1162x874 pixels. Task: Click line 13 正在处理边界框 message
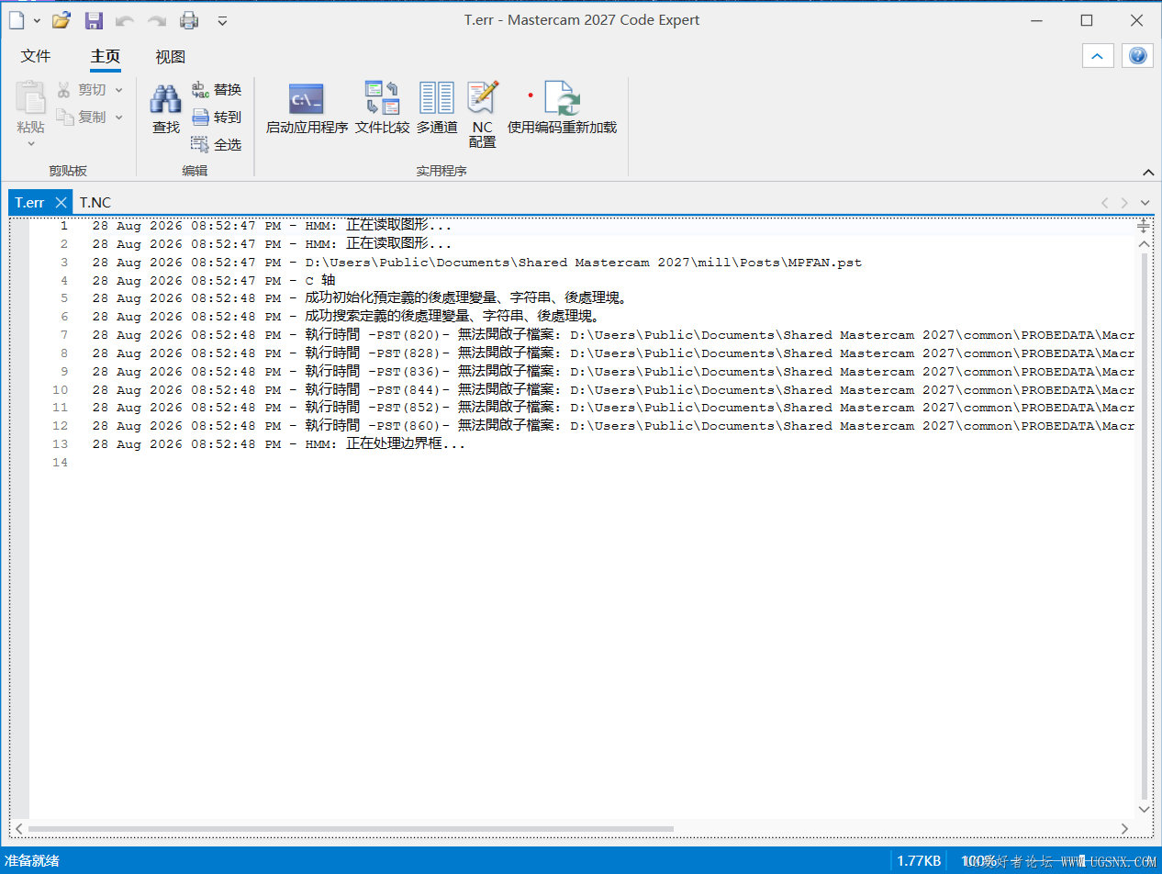click(x=279, y=444)
